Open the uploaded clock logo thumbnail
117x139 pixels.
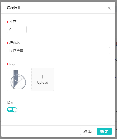click(x=18, y=80)
